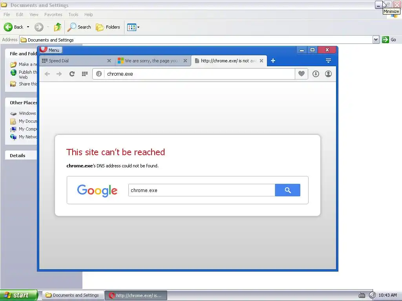The image size is (402, 301).
Task: Open the Help menu in Explorer
Action: click(x=88, y=15)
